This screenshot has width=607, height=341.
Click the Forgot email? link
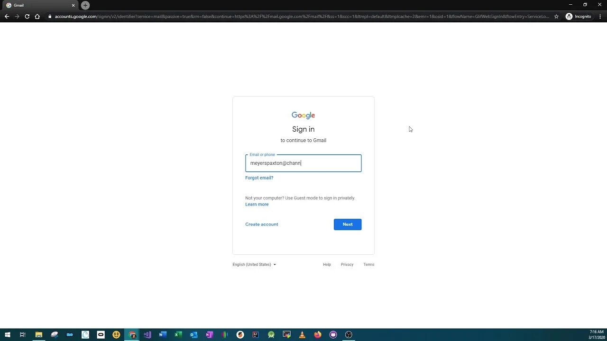click(x=259, y=178)
